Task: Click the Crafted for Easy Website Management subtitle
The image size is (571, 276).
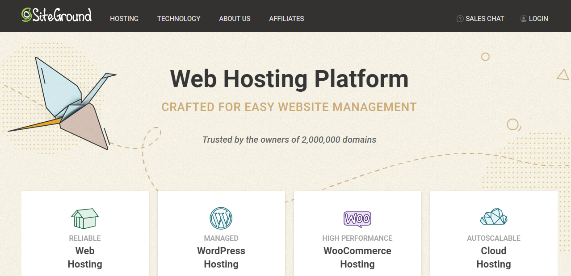Action: (x=289, y=107)
